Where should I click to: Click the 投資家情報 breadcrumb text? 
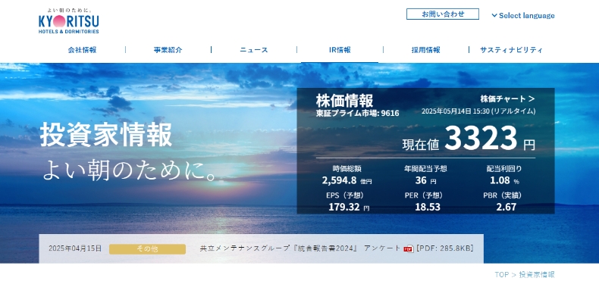click(x=537, y=275)
